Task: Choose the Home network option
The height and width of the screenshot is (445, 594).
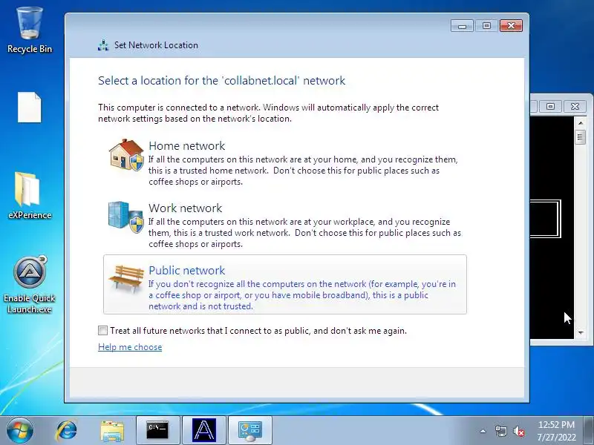Action: (x=285, y=162)
